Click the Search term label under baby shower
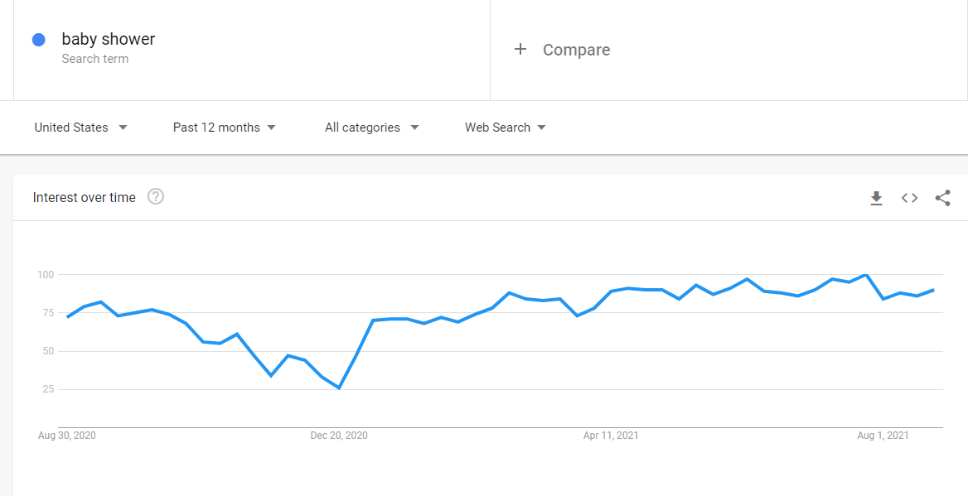This screenshot has width=968, height=496. [x=94, y=59]
